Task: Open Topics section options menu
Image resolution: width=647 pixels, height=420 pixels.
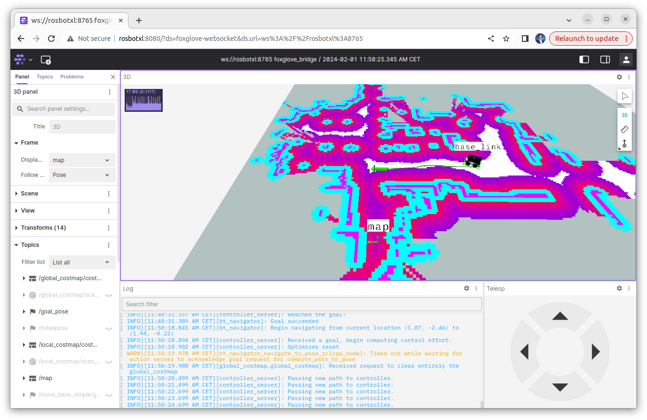Action: [108, 245]
